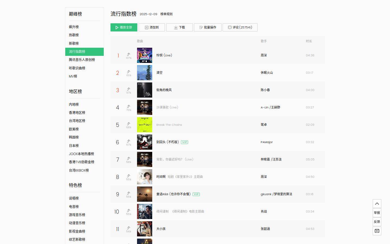This screenshot has height=244, width=390.
Task: Open song 街角的晚风 title link
Action: pyautogui.click(x=164, y=90)
